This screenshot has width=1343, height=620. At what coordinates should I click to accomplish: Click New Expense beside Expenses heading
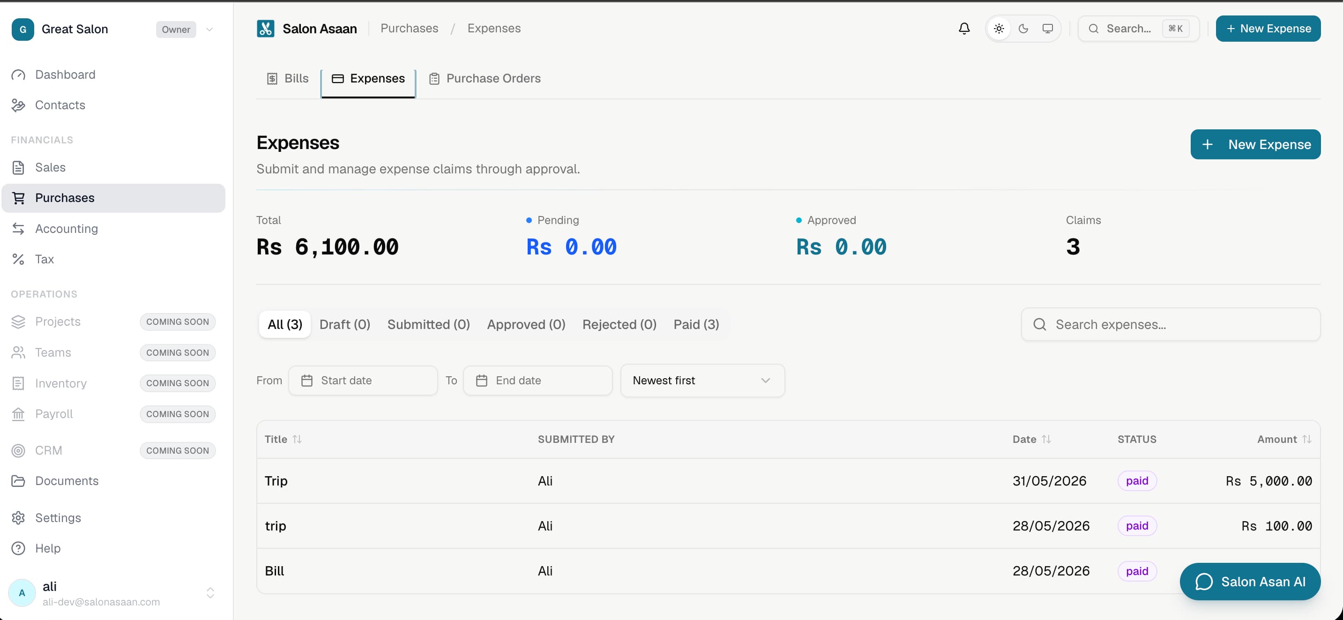click(x=1255, y=144)
